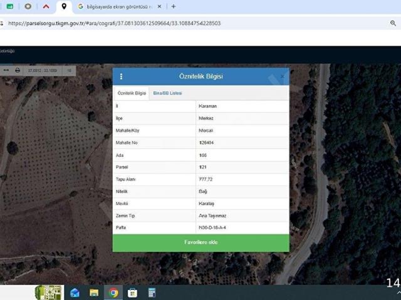Switch to the green icon browser tab

(x=10, y=6)
